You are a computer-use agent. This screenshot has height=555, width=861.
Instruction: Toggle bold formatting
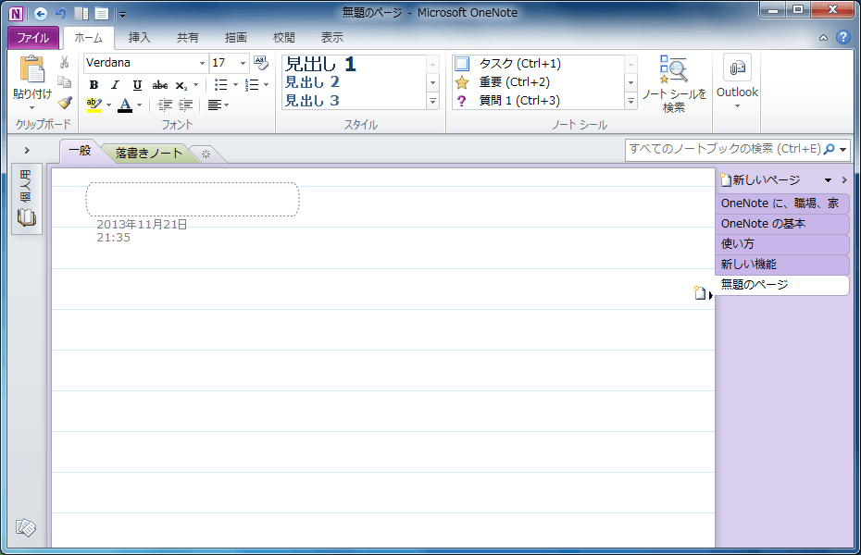click(x=94, y=85)
